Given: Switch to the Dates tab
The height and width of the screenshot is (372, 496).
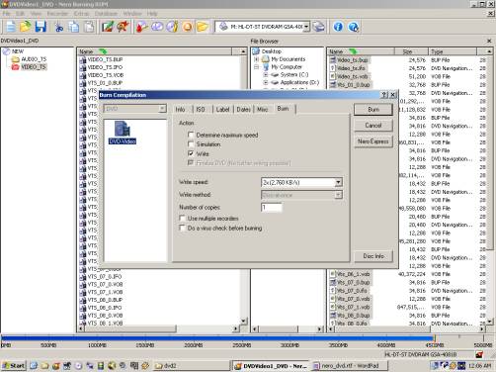Looking at the screenshot, I should (x=243, y=110).
